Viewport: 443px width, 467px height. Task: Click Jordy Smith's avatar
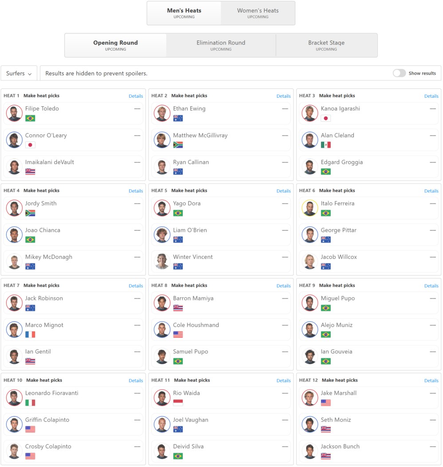click(14, 208)
